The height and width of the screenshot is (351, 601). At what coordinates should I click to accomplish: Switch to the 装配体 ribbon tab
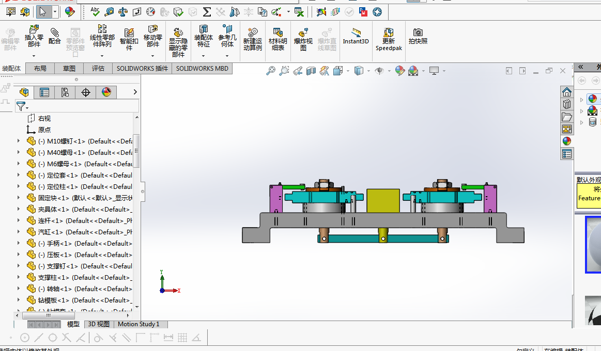click(x=11, y=69)
